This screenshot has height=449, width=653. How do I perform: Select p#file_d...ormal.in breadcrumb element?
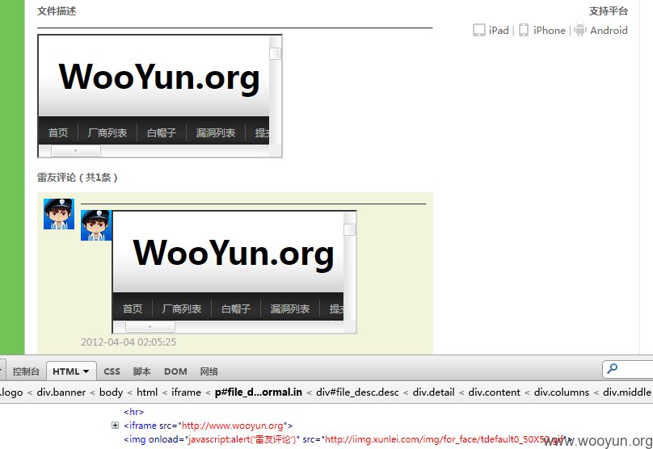(x=259, y=392)
